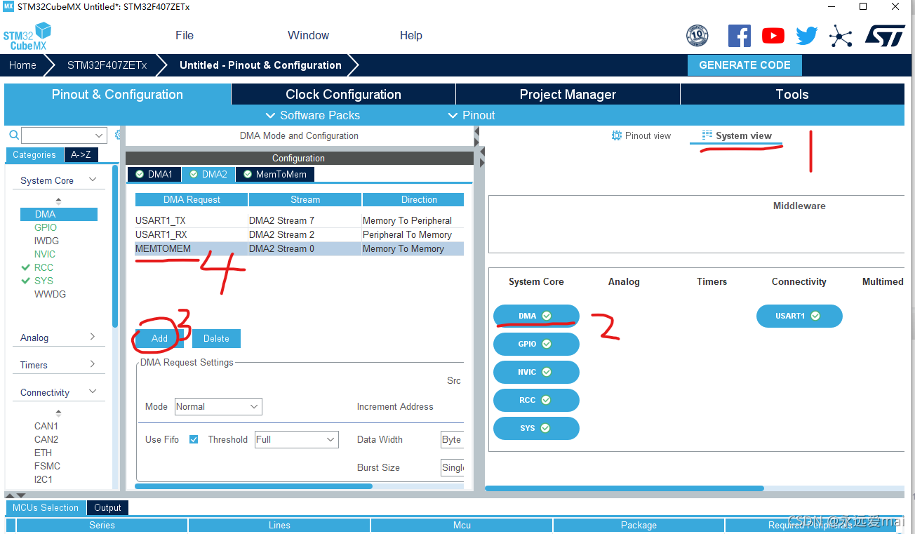Toggle the Use Fifo checkbox
Image resolution: width=915 pixels, height=534 pixels.
click(194, 439)
